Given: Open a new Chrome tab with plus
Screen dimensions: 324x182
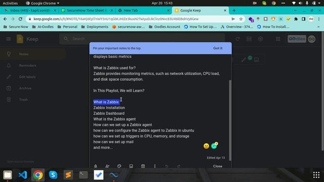Looking at the screenshot, I should (x=234, y=10).
